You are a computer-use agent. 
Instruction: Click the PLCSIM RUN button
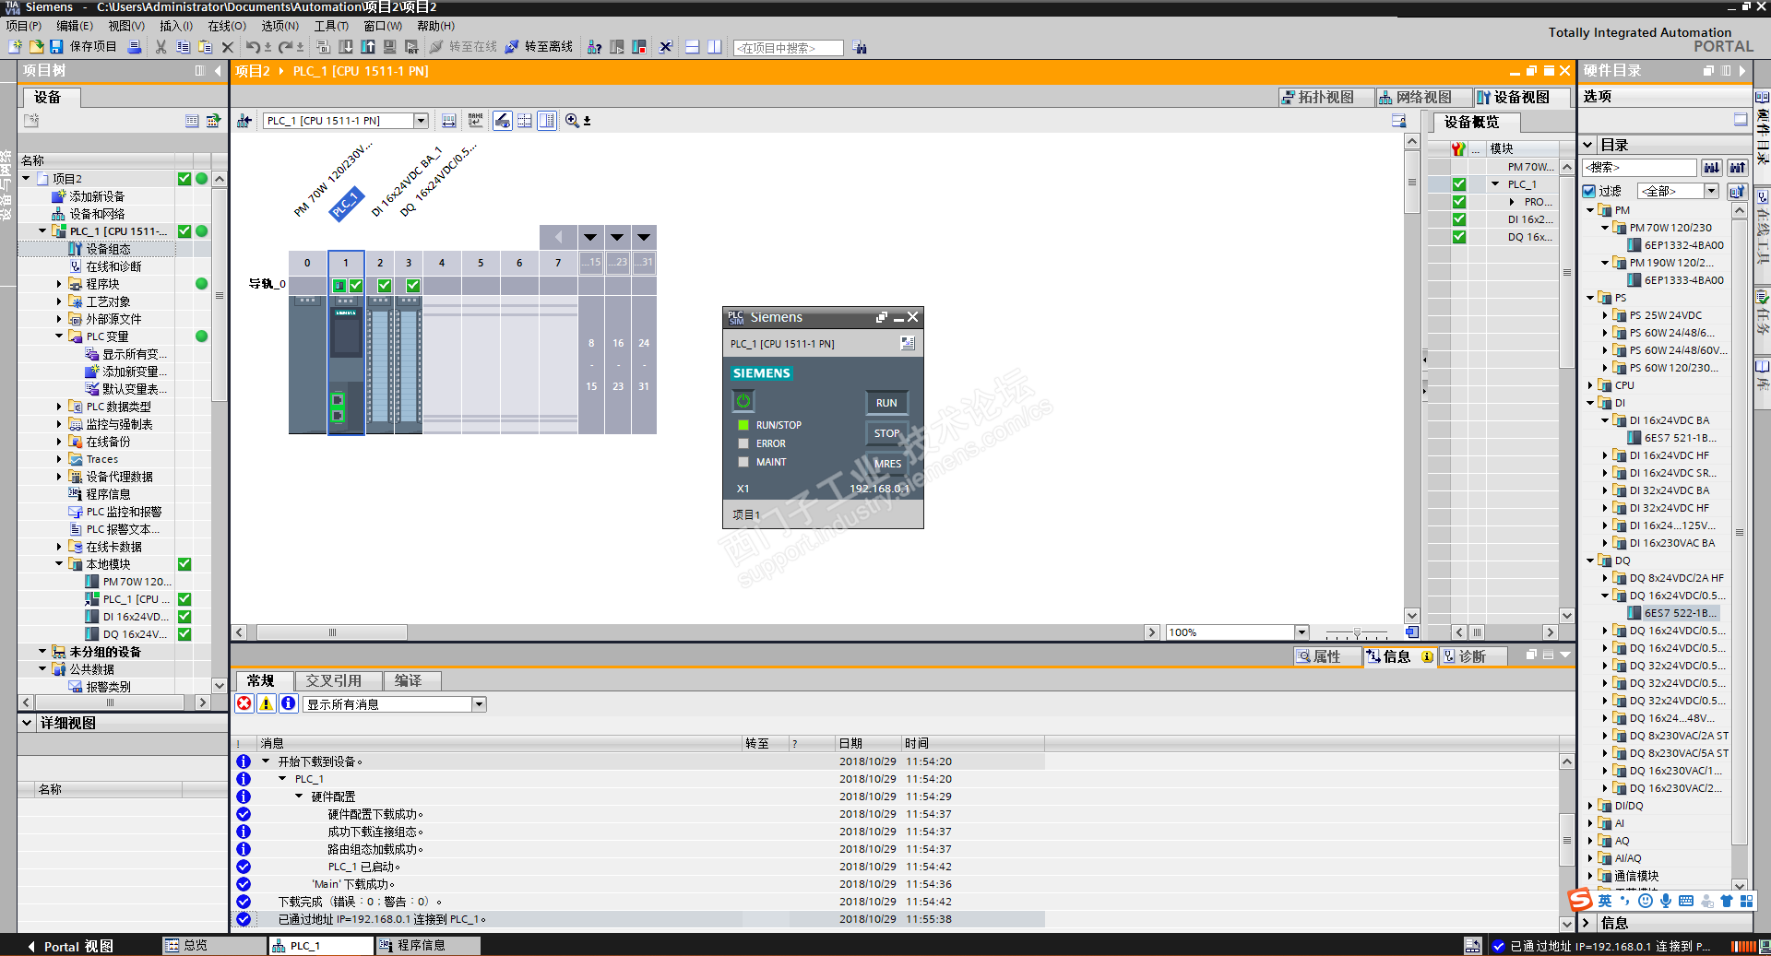point(886,403)
